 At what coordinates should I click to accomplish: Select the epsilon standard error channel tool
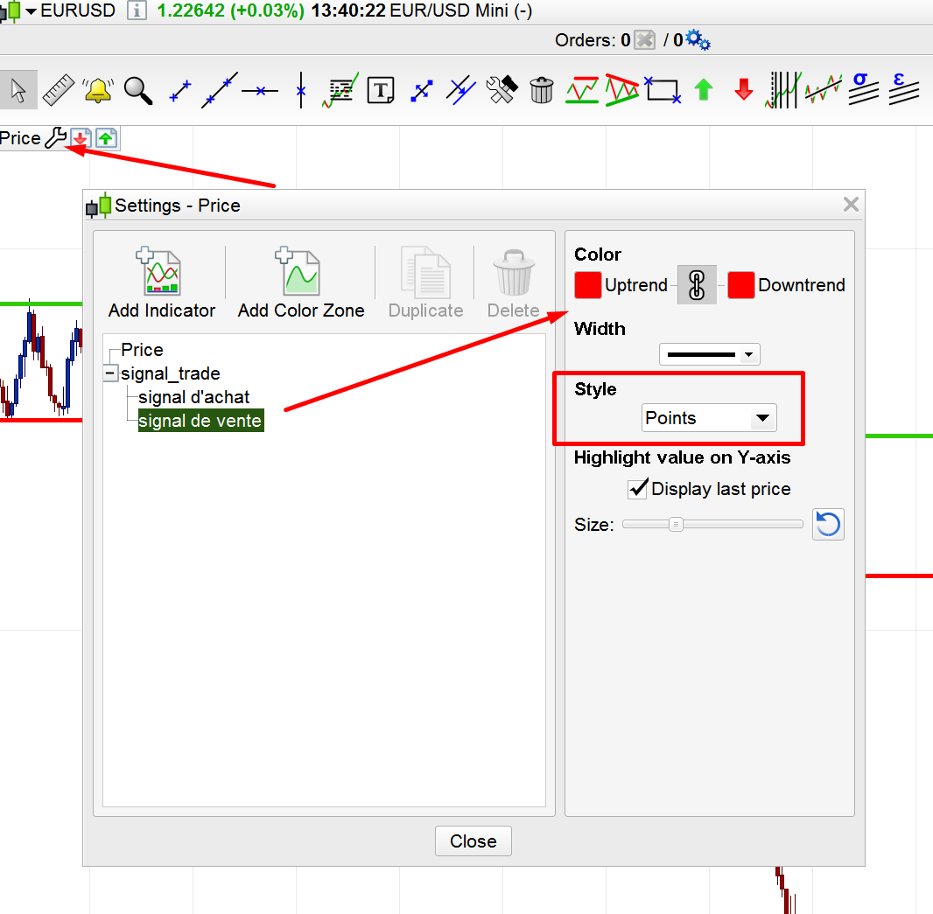point(904,89)
